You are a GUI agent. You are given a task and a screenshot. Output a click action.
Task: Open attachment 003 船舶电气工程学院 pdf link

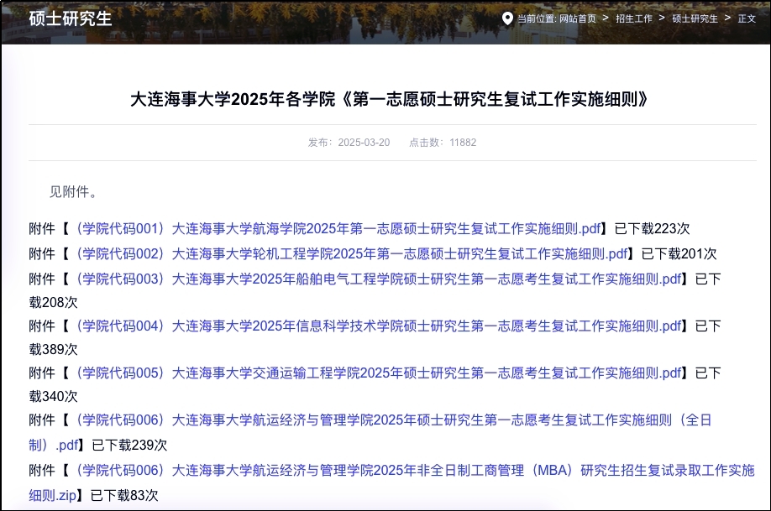click(379, 279)
